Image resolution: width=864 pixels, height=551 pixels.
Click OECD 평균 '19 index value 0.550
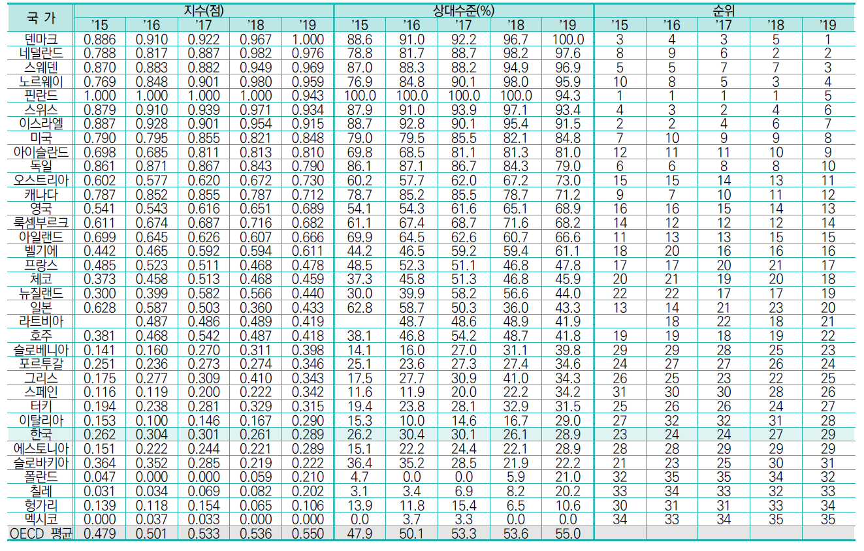click(308, 533)
